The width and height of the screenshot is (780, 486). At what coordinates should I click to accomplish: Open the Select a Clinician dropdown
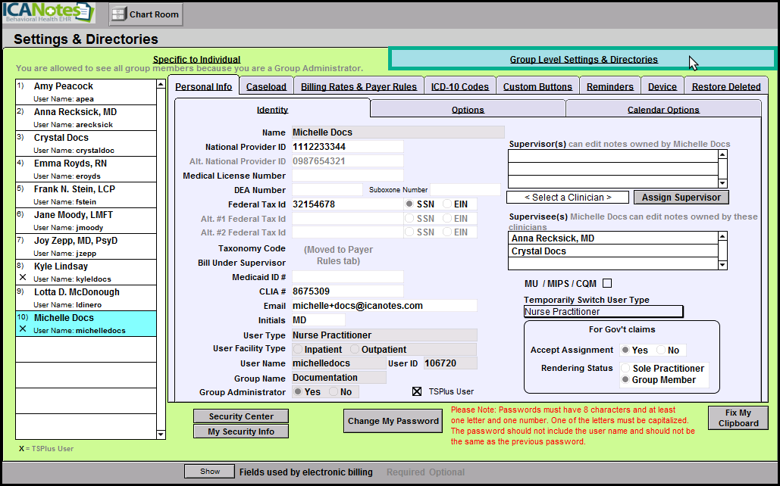pyautogui.click(x=569, y=198)
